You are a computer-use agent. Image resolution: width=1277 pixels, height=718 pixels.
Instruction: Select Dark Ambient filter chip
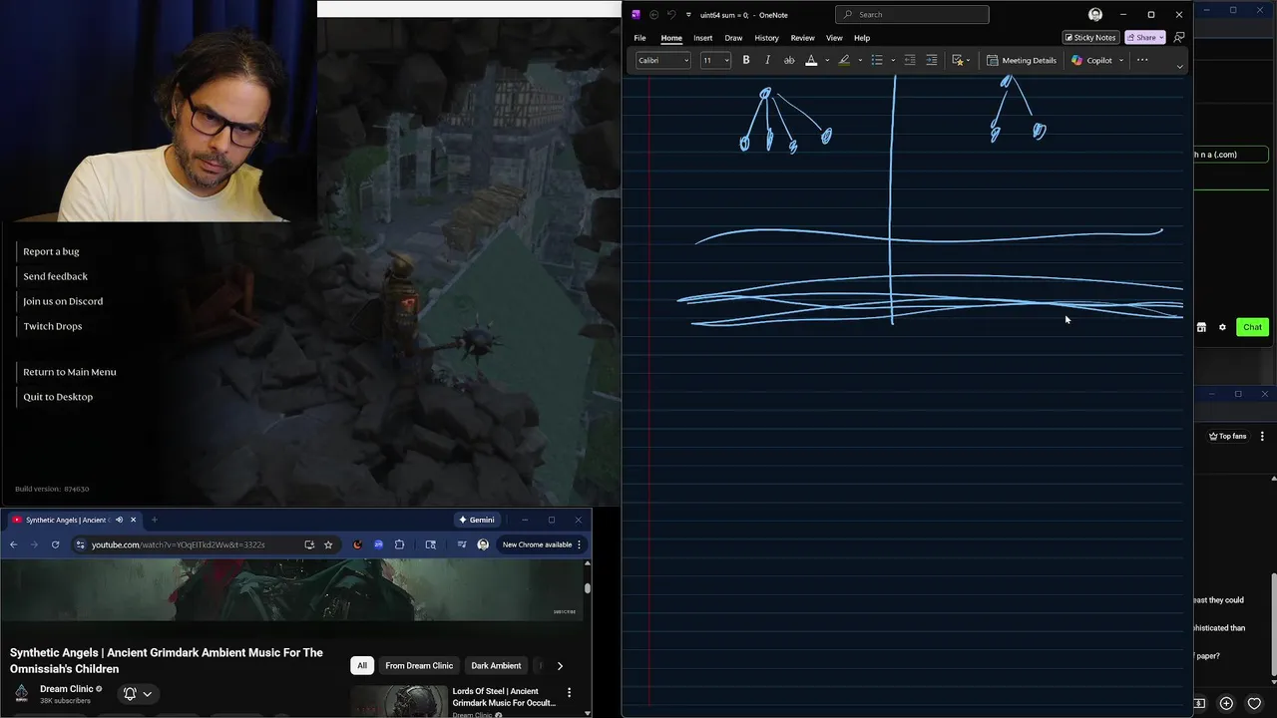(x=496, y=665)
